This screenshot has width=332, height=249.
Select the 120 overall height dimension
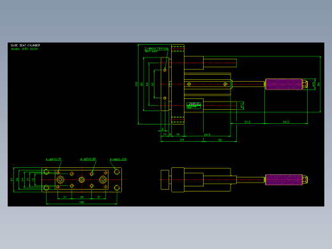click(x=136, y=84)
